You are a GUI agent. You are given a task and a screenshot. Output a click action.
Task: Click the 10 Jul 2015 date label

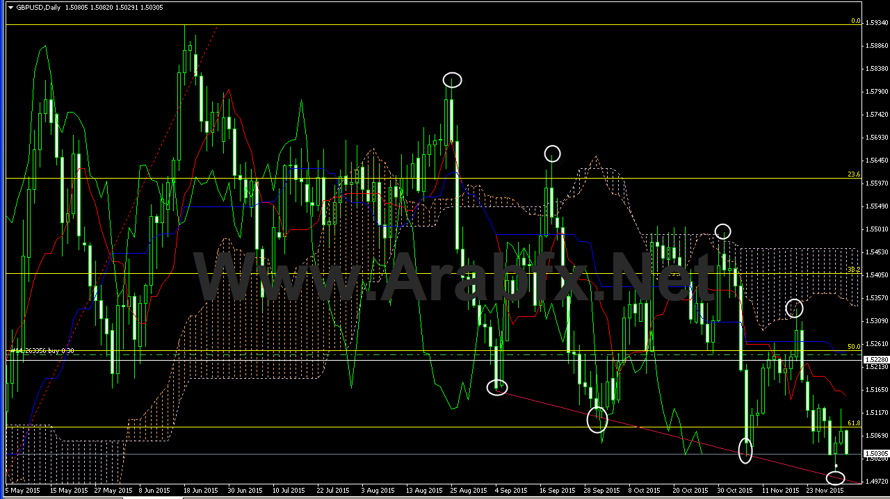point(289,491)
